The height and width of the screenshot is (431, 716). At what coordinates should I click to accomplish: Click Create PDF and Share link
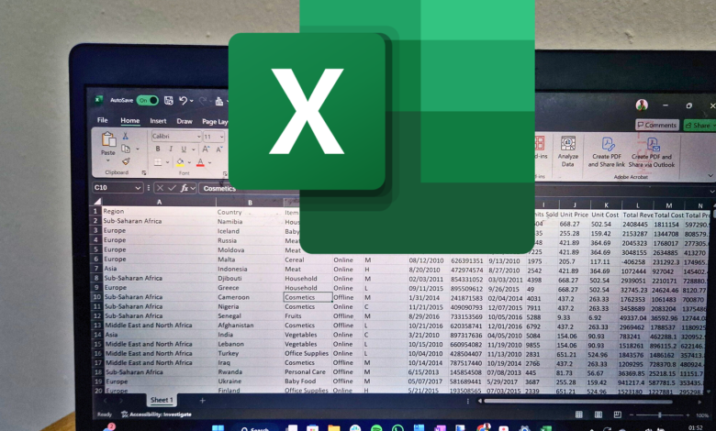tap(607, 147)
